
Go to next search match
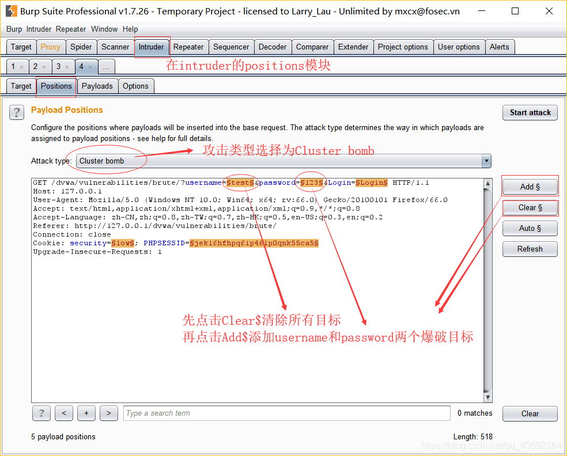tap(109, 413)
